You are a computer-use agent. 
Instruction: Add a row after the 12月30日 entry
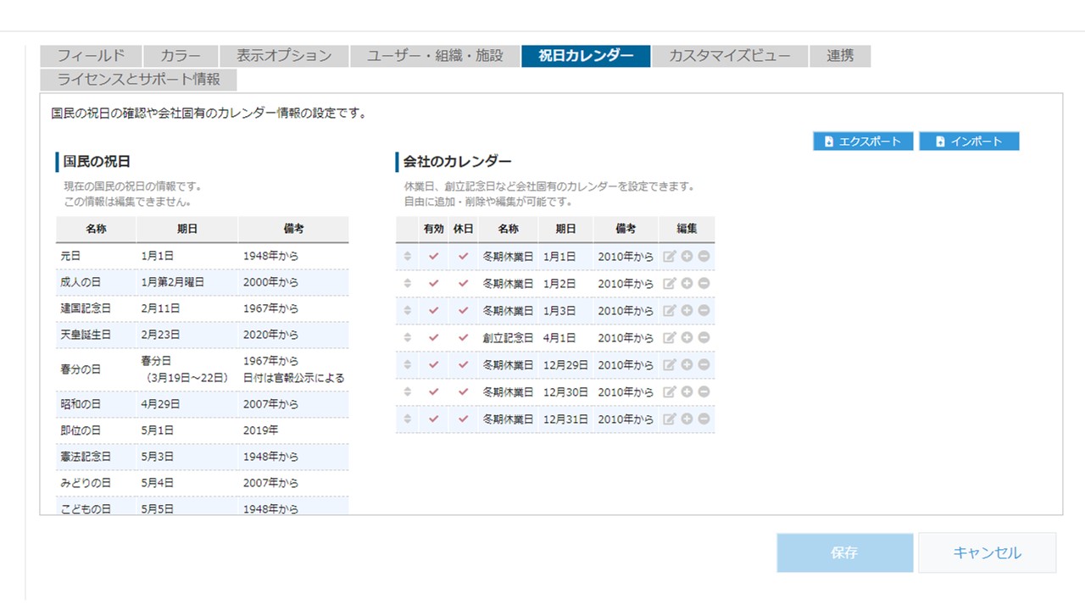(687, 392)
